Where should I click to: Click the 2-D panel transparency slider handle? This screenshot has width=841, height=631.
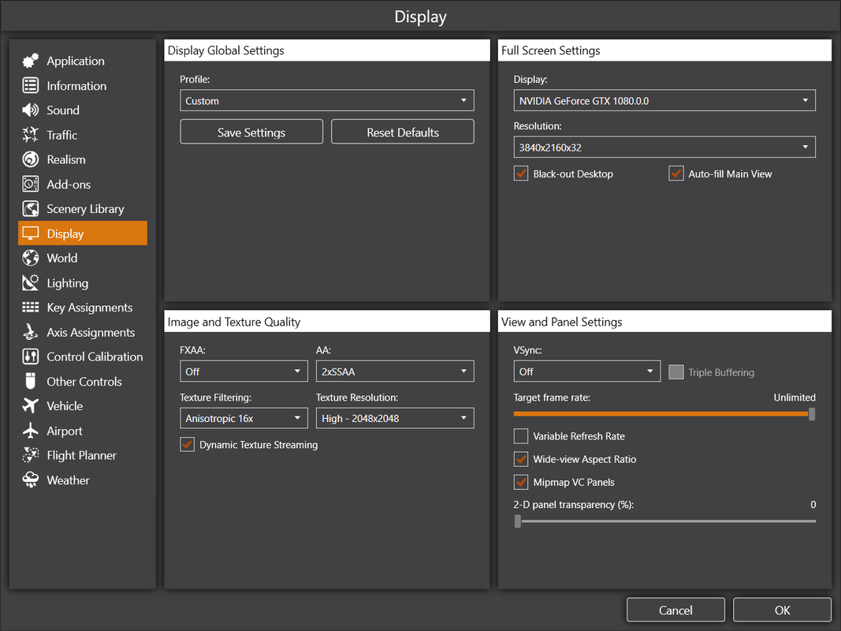point(518,521)
